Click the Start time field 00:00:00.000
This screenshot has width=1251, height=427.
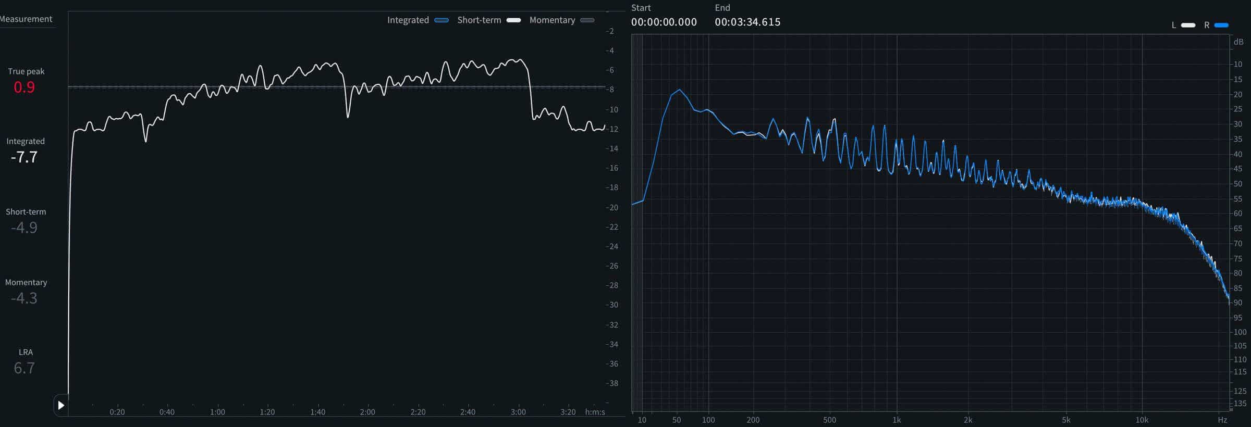664,22
